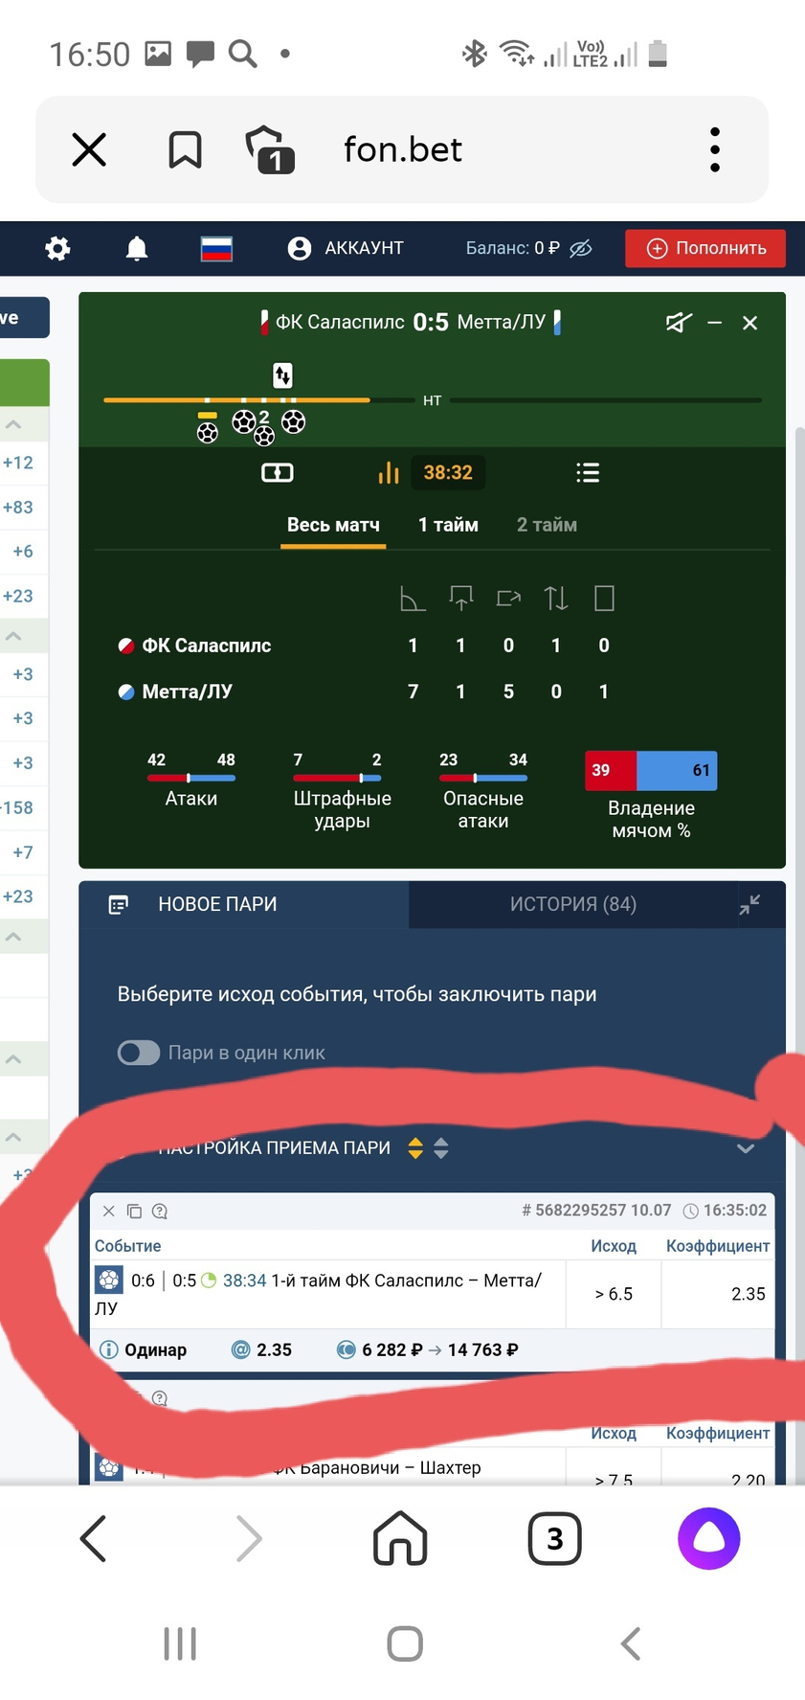Viewport: 805px width, 1700px height.
Task: Click match timeline swap marker
Action: (282, 374)
